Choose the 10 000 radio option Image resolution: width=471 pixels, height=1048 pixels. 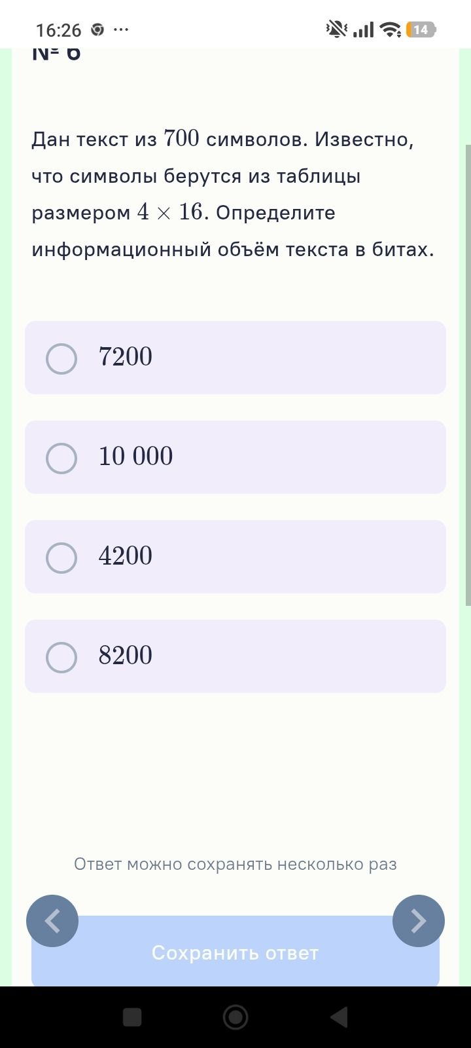[x=61, y=458]
